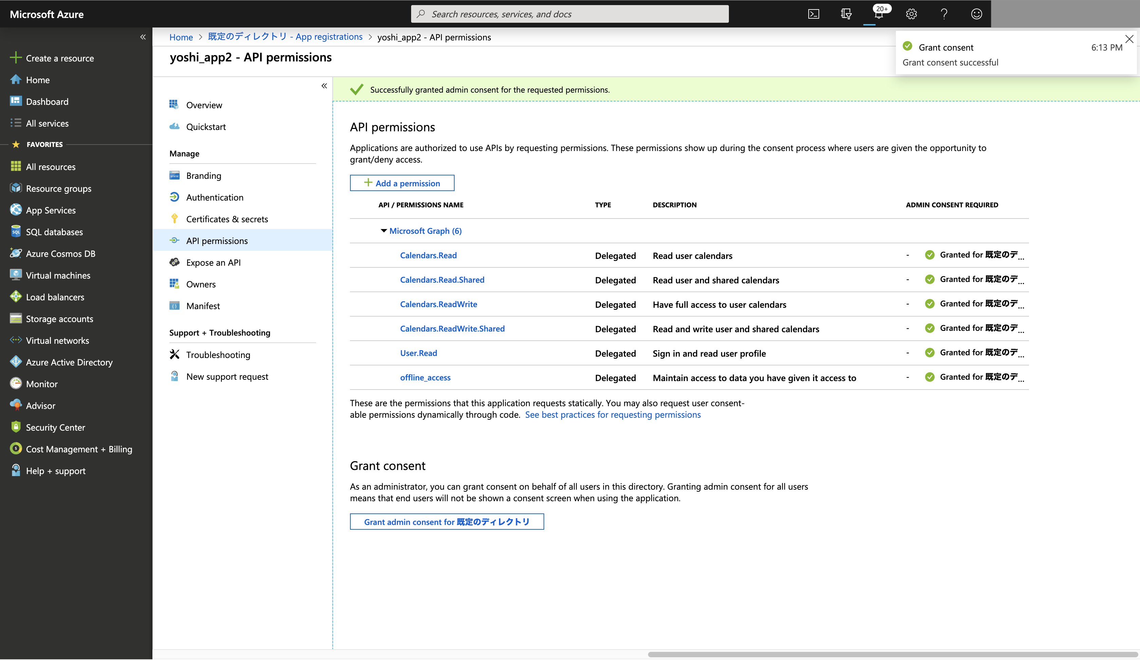The image size is (1140, 660).
Task: Go to App registrations breadcrumb link
Action: [x=285, y=37]
